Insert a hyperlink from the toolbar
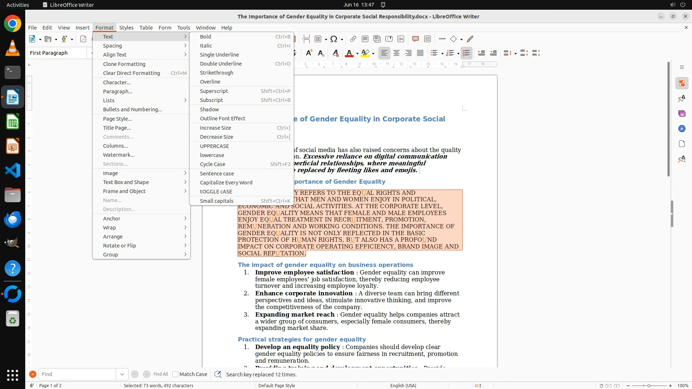 click(x=353, y=39)
